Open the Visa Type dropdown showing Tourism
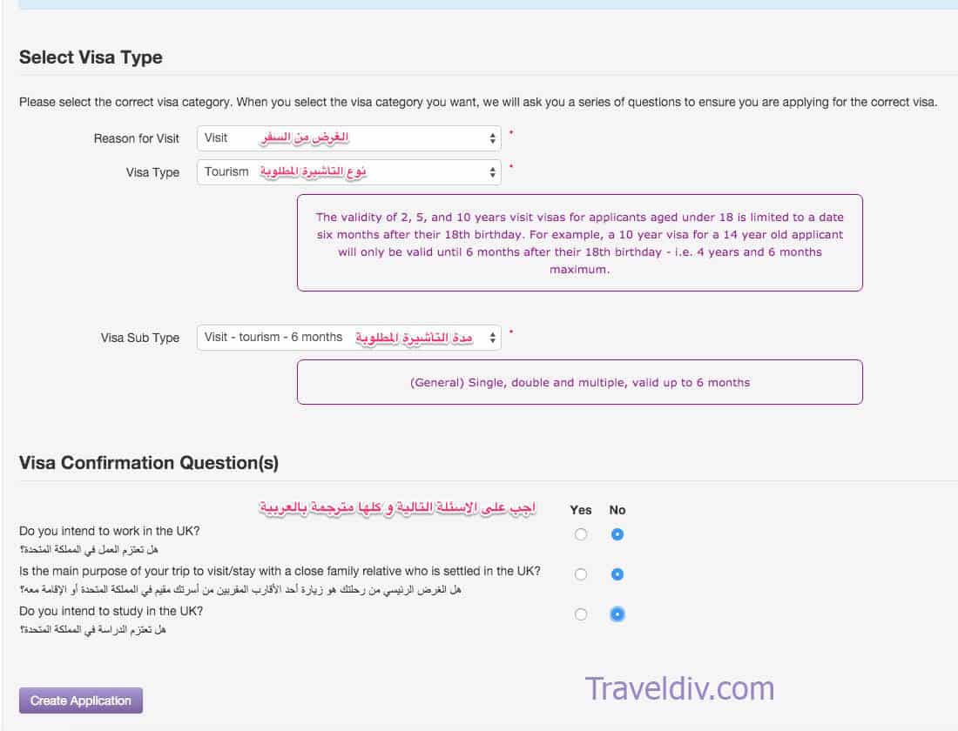This screenshot has width=958, height=731. [x=349, y=172]
